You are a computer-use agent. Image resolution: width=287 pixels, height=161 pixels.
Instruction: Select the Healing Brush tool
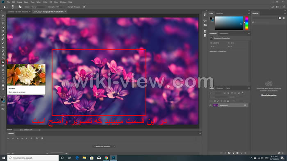(3, 39)
